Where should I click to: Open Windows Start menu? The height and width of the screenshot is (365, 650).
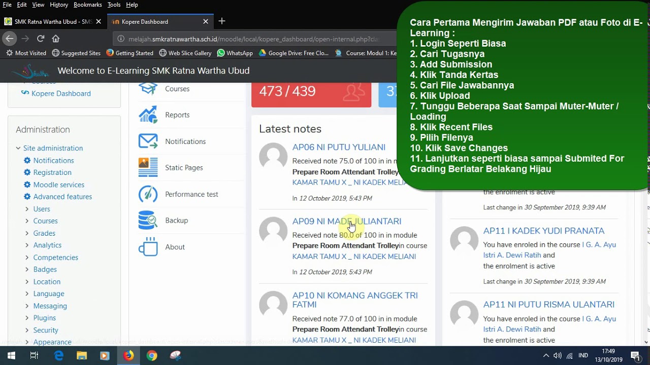(11, 355)
